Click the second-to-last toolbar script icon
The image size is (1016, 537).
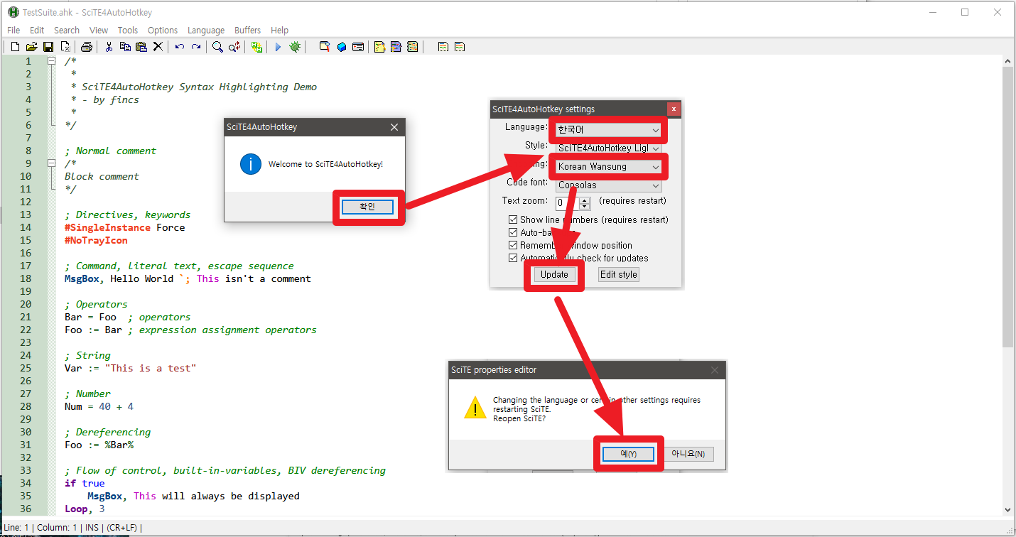[x=443, y=47]
